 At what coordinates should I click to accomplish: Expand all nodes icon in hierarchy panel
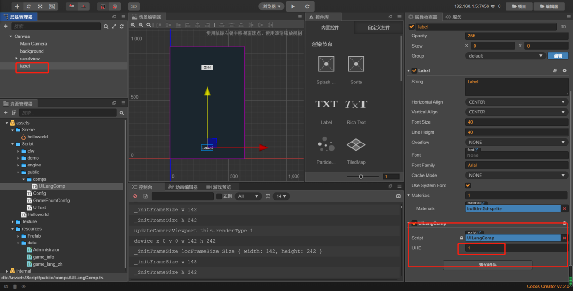[114, 27]
